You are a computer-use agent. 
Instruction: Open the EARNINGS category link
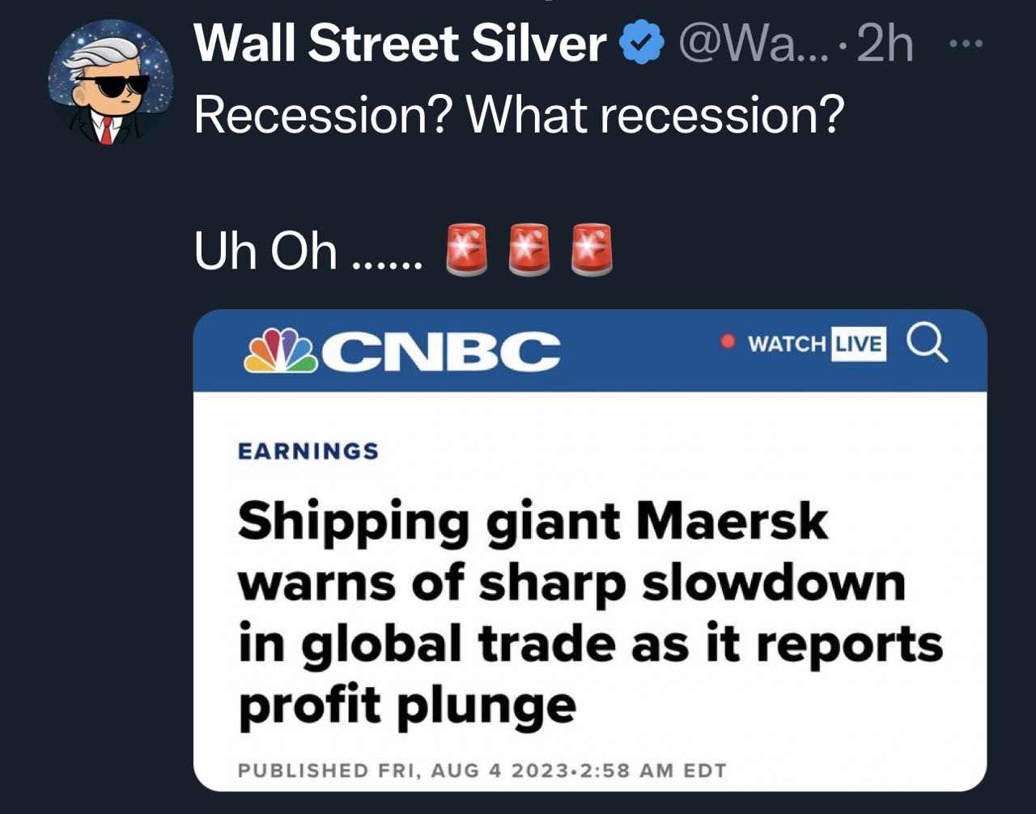pos(308,451)
